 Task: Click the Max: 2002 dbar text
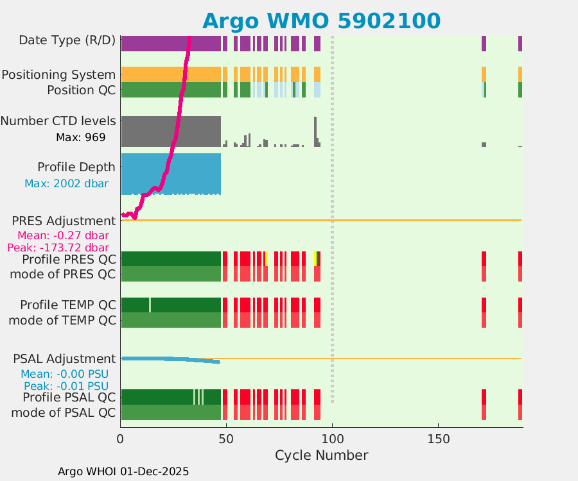[x=66, y=183]
